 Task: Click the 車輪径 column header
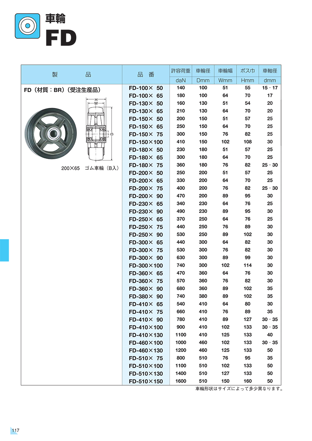pos(203,71)
